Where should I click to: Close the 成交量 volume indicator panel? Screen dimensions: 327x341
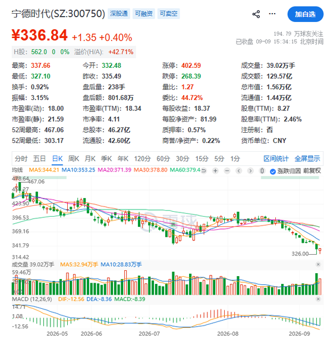click(318, 264)
